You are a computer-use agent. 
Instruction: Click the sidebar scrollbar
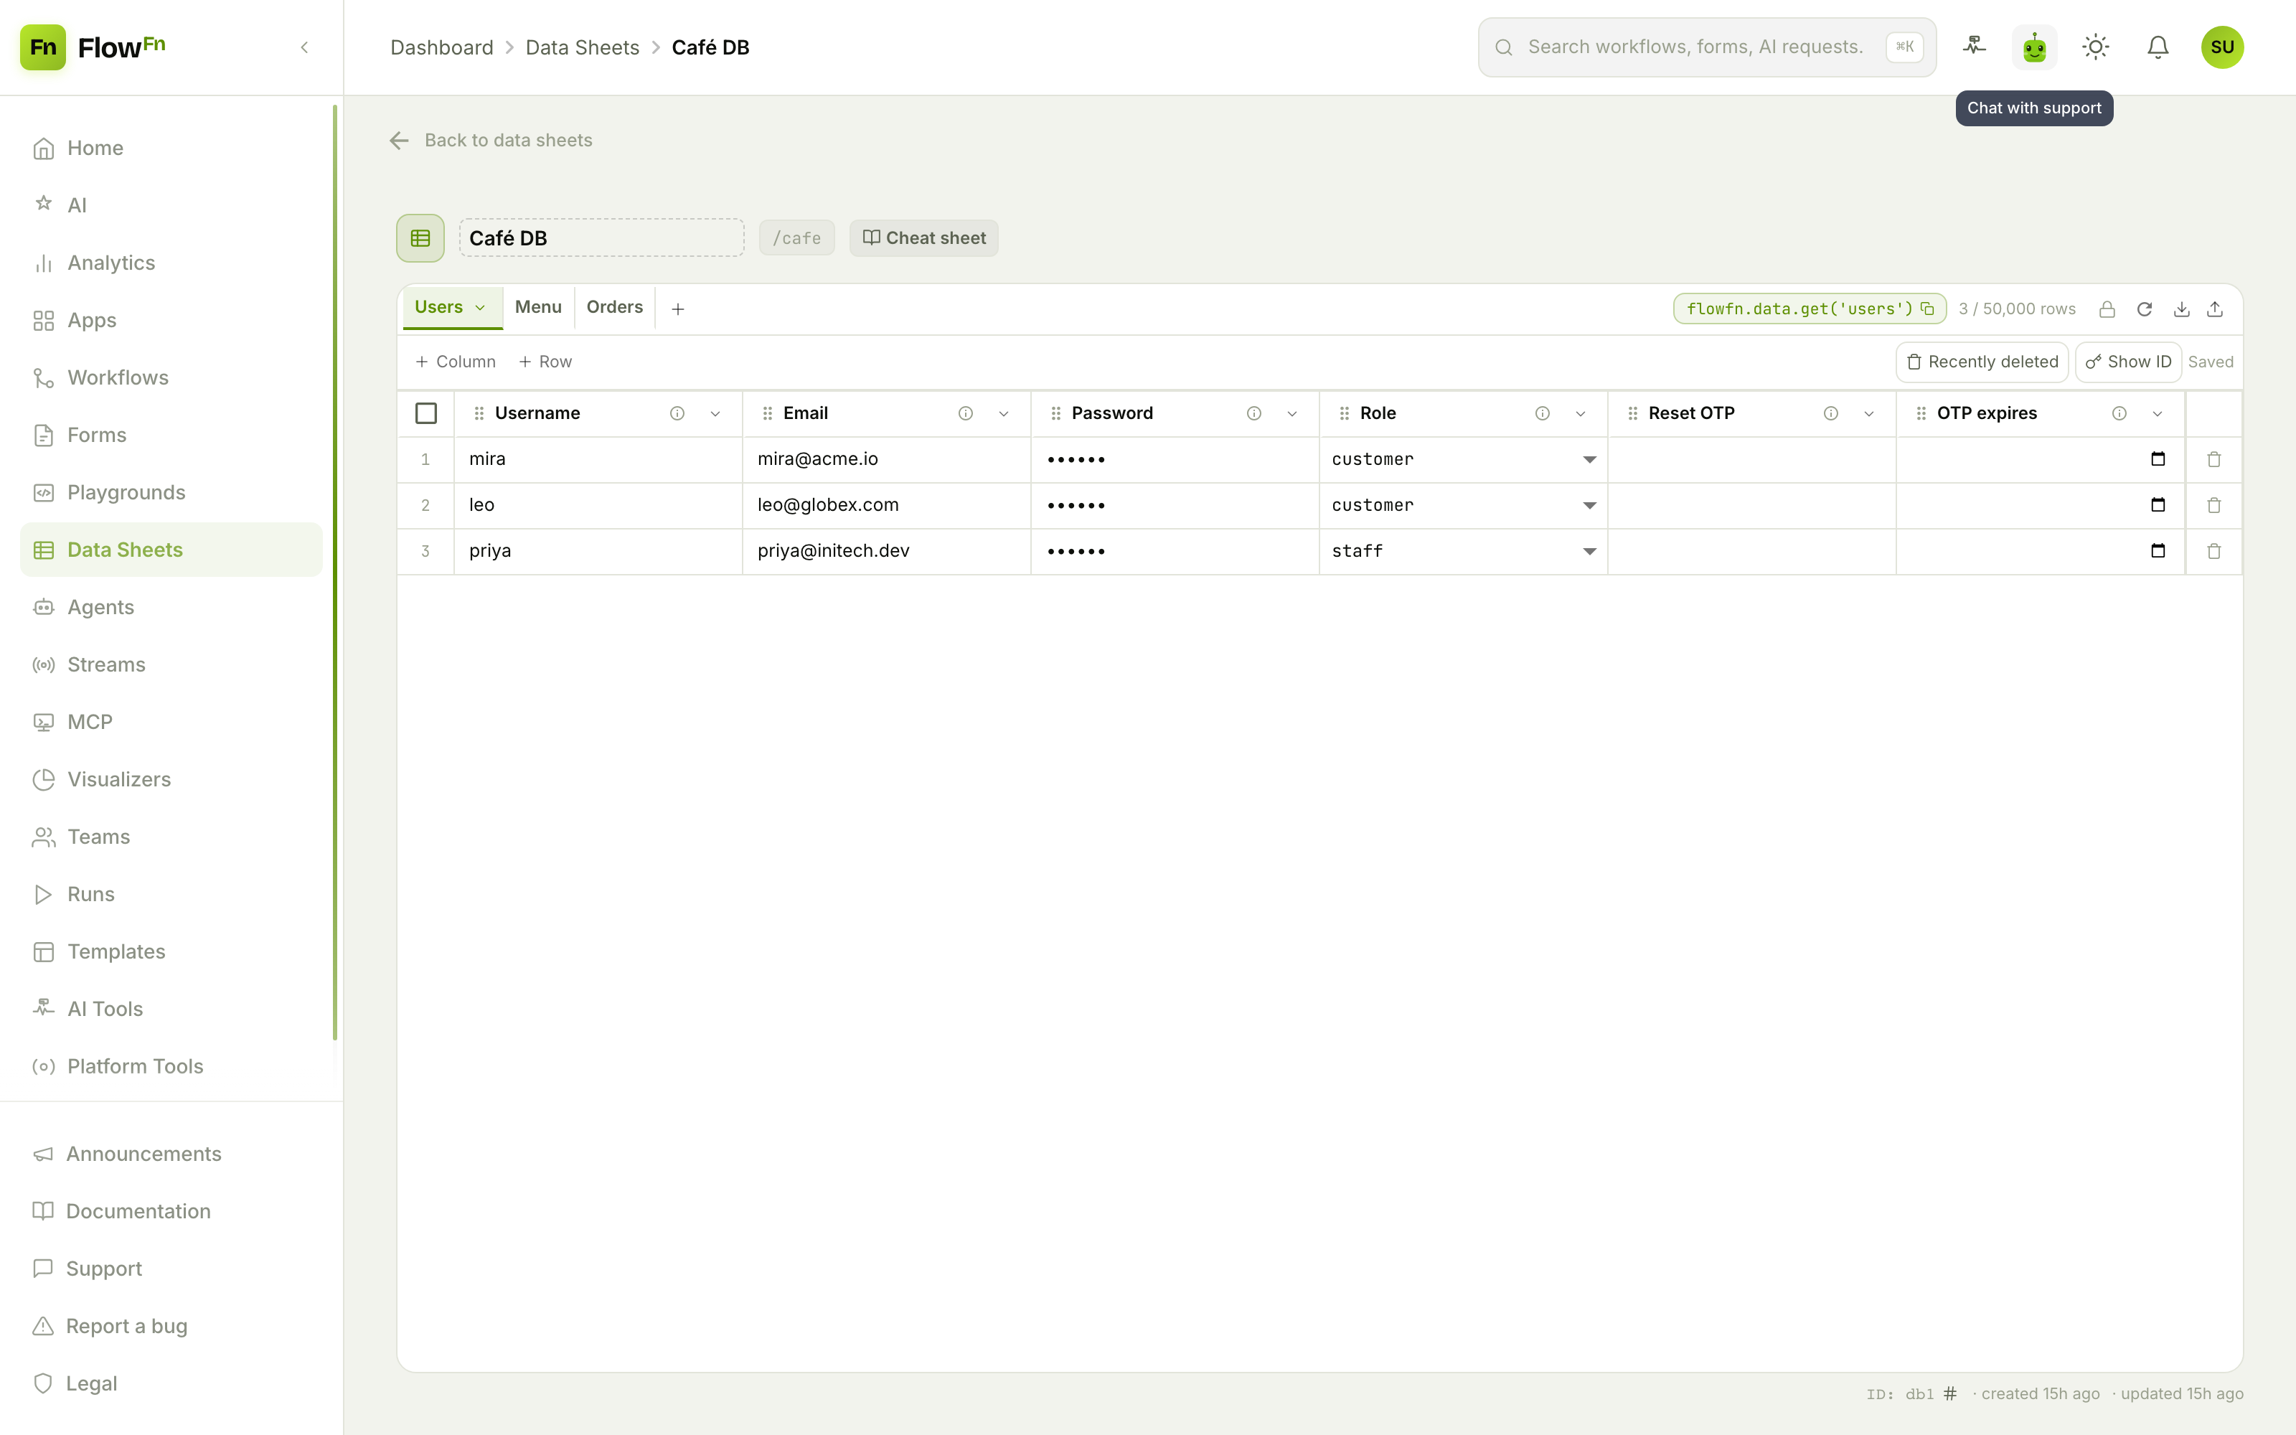pos(335,573)
